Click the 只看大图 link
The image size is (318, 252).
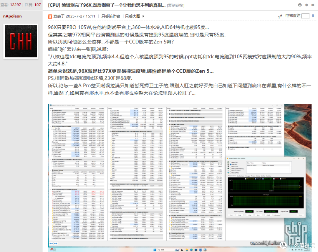click(132, 16)
